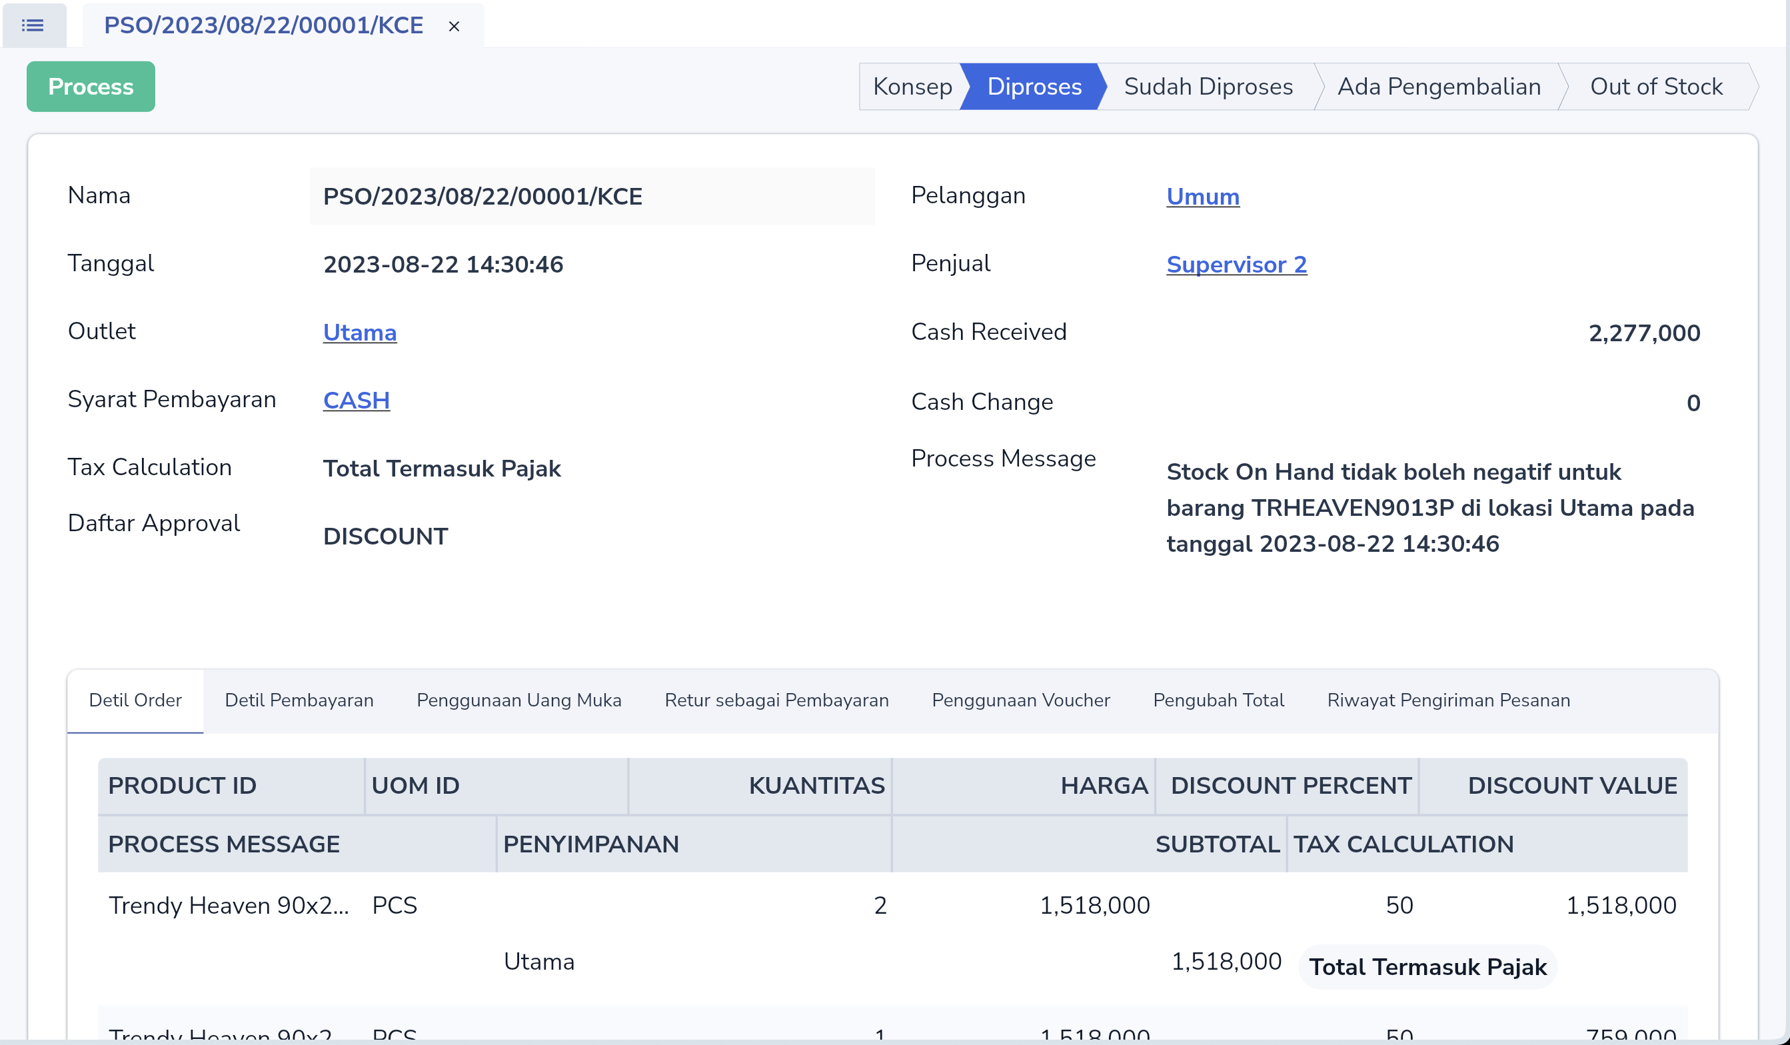
Task: Show the Penggunaan Voucher tab
Action: [1020, 700]
